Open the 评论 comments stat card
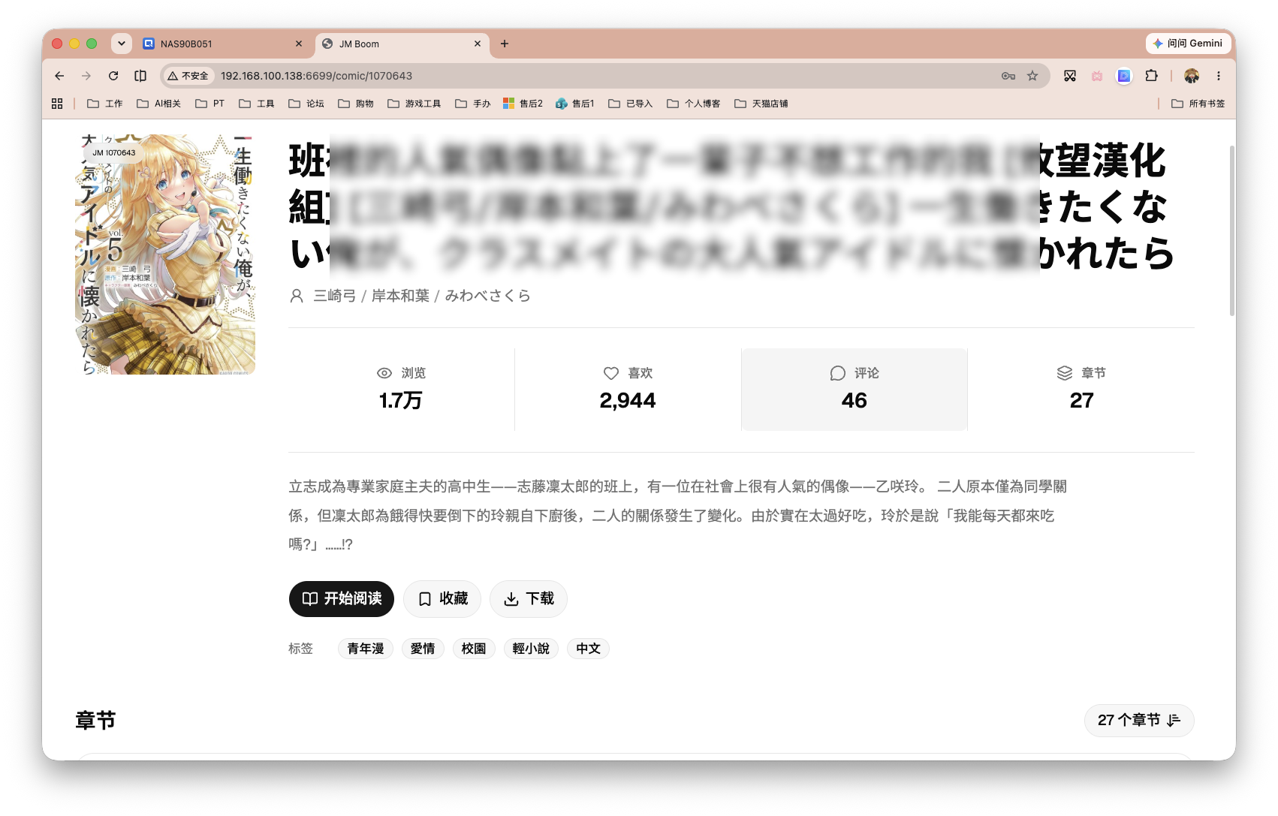This screenshot has height=816, width=1278. 855,389
